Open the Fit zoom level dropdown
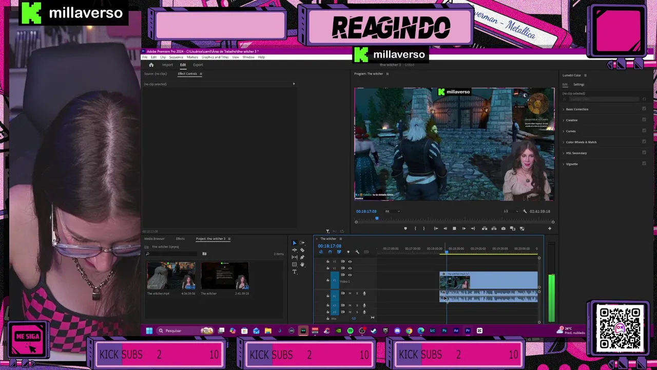 click(393, 211)
